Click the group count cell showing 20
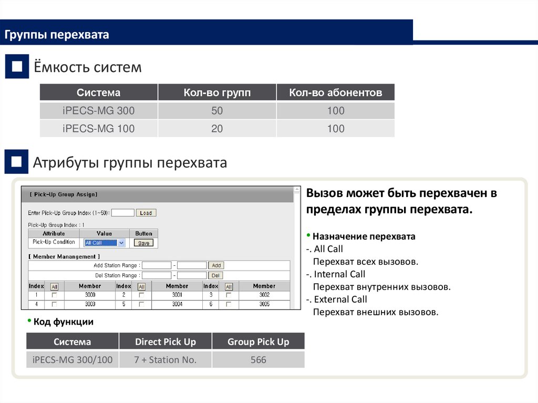Image resolution: width=538 pixels, height=403 pixels. (217, 128)
